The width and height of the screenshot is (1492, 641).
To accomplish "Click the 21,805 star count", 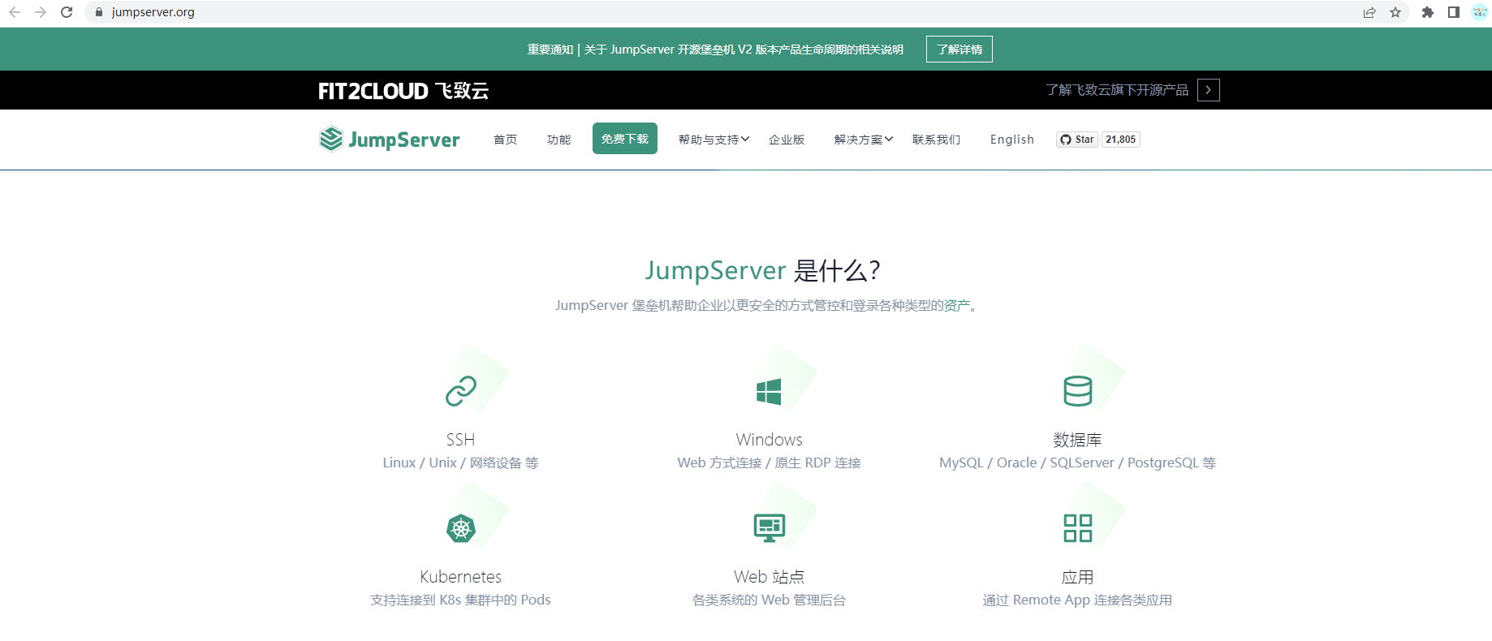I will click(1121, 140).
